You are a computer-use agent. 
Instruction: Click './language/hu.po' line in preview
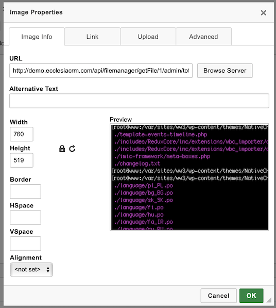coord(139,215)
